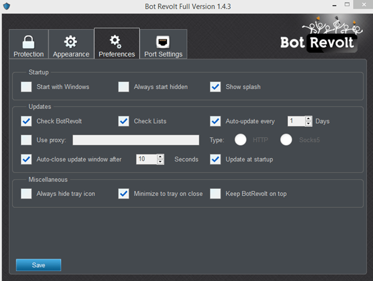The image size is (373, 281).
Task: Click the auto-update Days number field
Action: click(x=296, y=121)
